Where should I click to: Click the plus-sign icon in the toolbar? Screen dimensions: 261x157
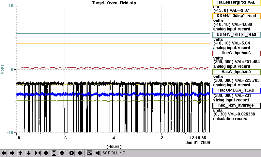[x=80, y=153]
